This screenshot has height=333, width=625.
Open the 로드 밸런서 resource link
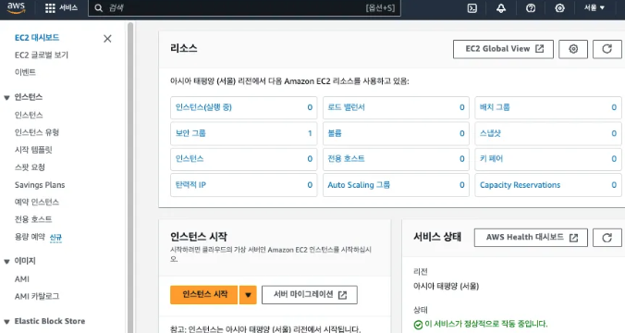click(x=346, y=107)
